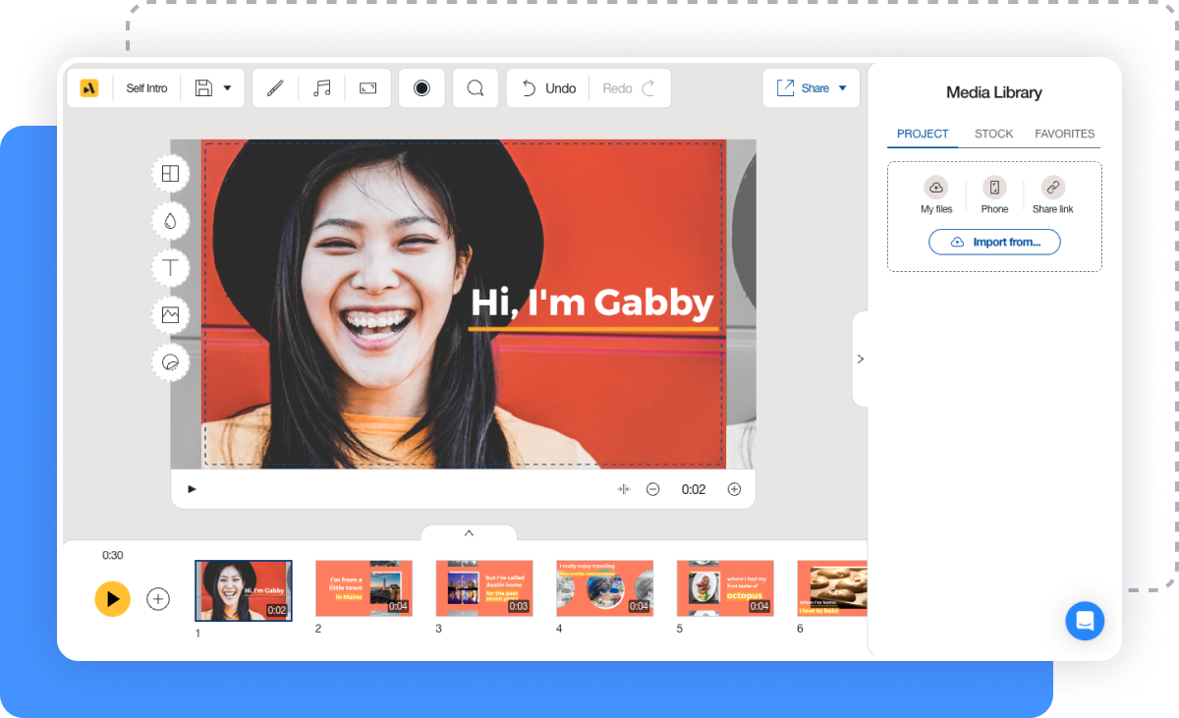Click the record button icon
Screen dimensions: 1179x718
tap(421, 87)
